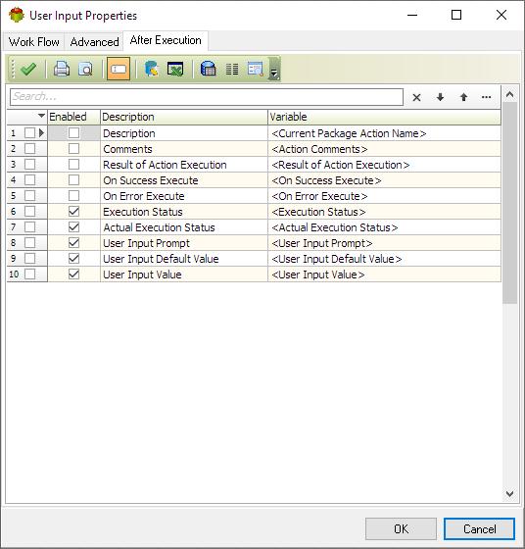Image resolution: width=525 pixels, height=549 pixels.
Task: Disable the Execution Status Enabled checkbox
Action: point(73,212)
